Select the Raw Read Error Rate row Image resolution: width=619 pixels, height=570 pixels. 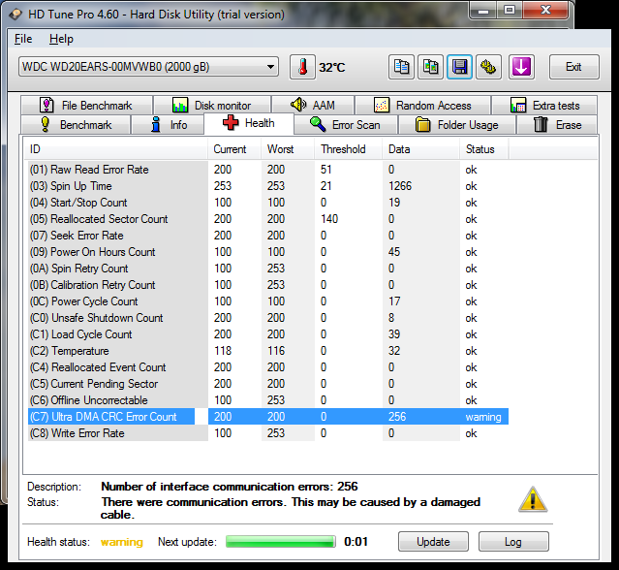click(x=268, y=170)
